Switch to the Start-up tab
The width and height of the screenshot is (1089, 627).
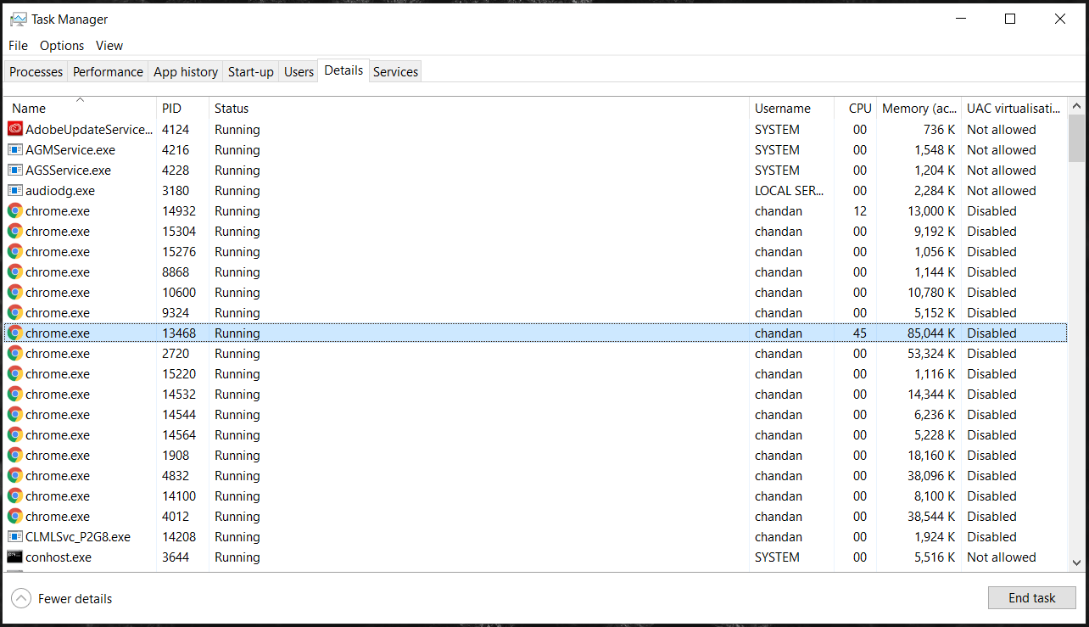click(251, 72)
